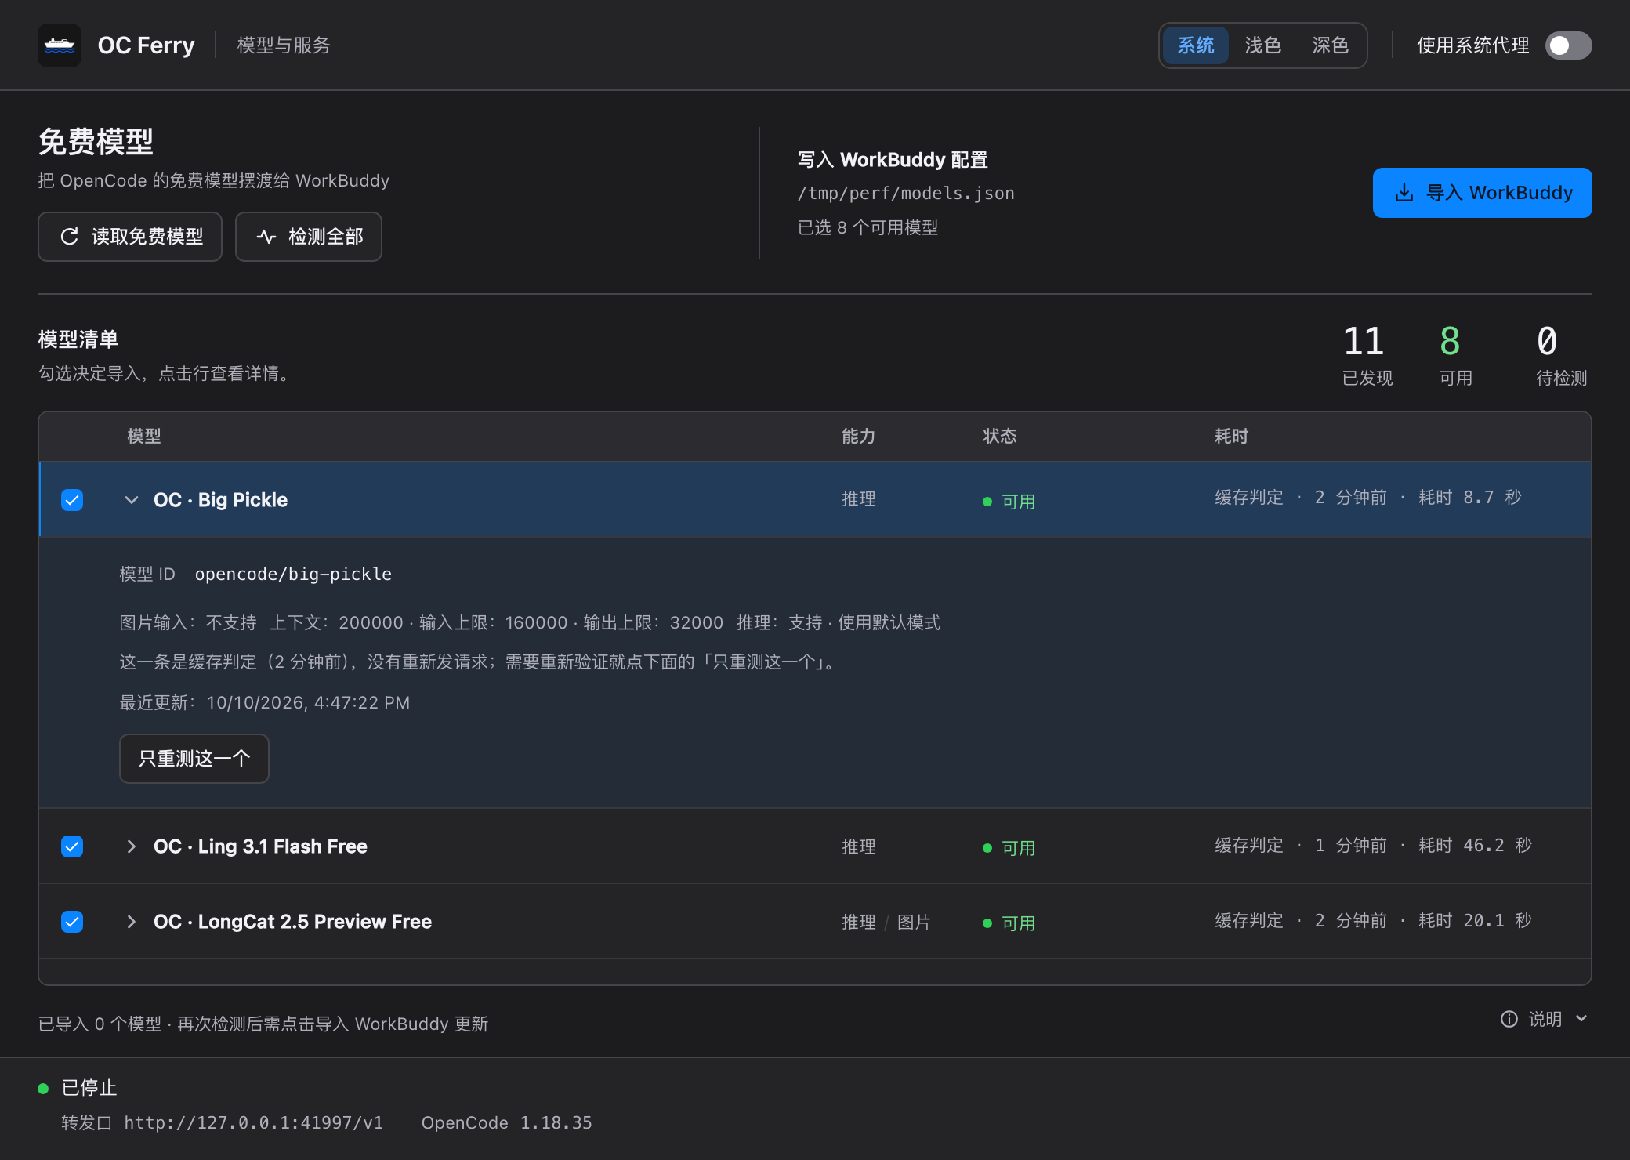The height and width of the screenshot is (1160, 1630).
Task: Click the 模型 column header
Action: pyautogui.click(x=144, y=437)
